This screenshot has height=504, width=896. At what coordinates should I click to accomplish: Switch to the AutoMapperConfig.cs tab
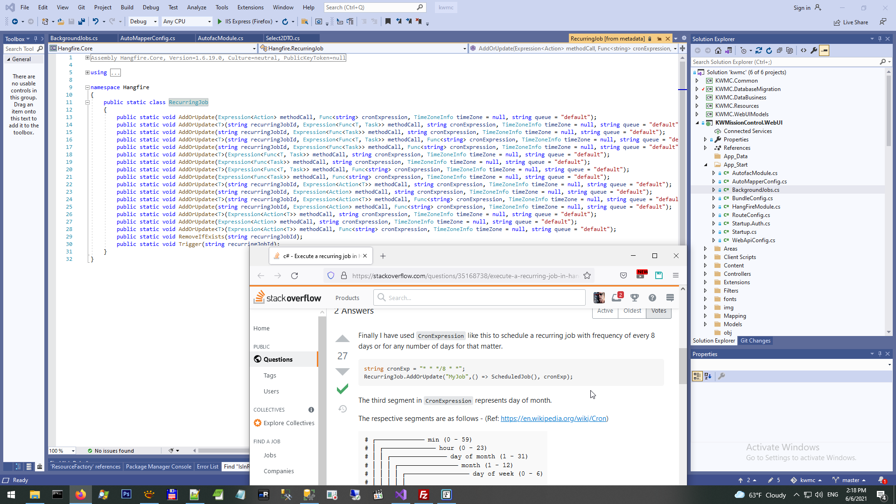147,38
